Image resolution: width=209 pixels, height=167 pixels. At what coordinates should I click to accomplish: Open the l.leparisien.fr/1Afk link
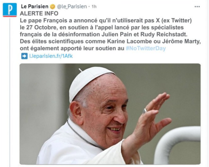51,56
